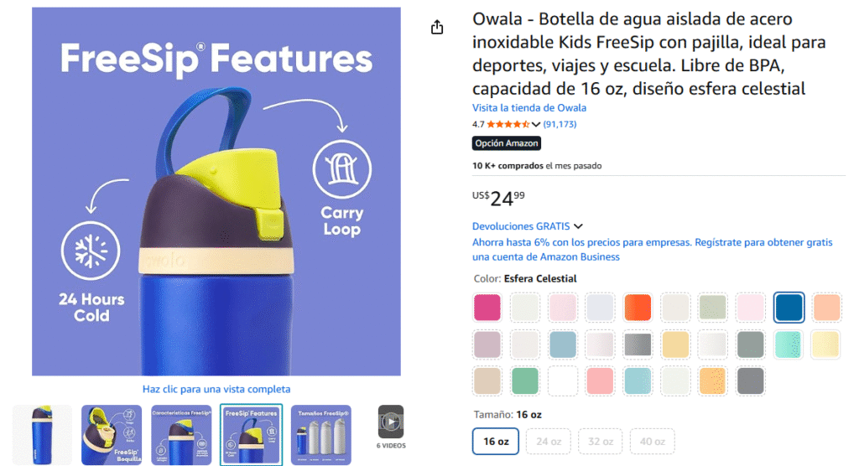The image size is (859, 466).
Task: Select the selected blue Esfera Celestial swatch
Action: point(789,308)
